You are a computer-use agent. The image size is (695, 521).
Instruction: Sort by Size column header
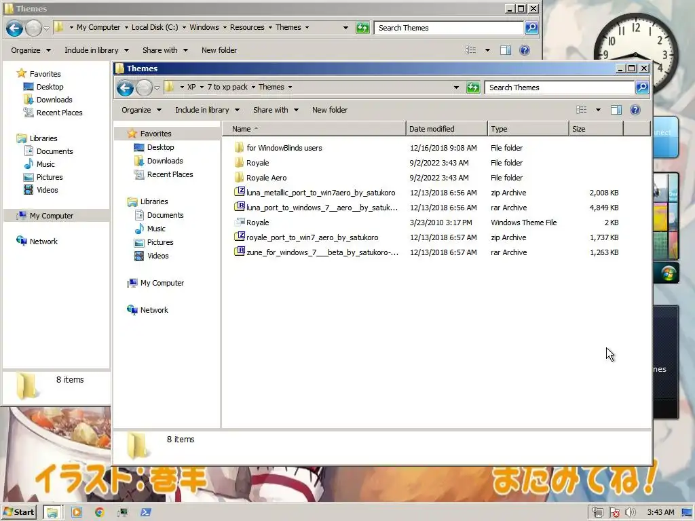pyautogui.click(x=596, y=129)
